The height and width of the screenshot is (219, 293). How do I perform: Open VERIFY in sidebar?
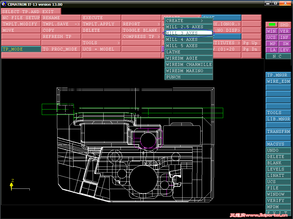click(278, 200)
